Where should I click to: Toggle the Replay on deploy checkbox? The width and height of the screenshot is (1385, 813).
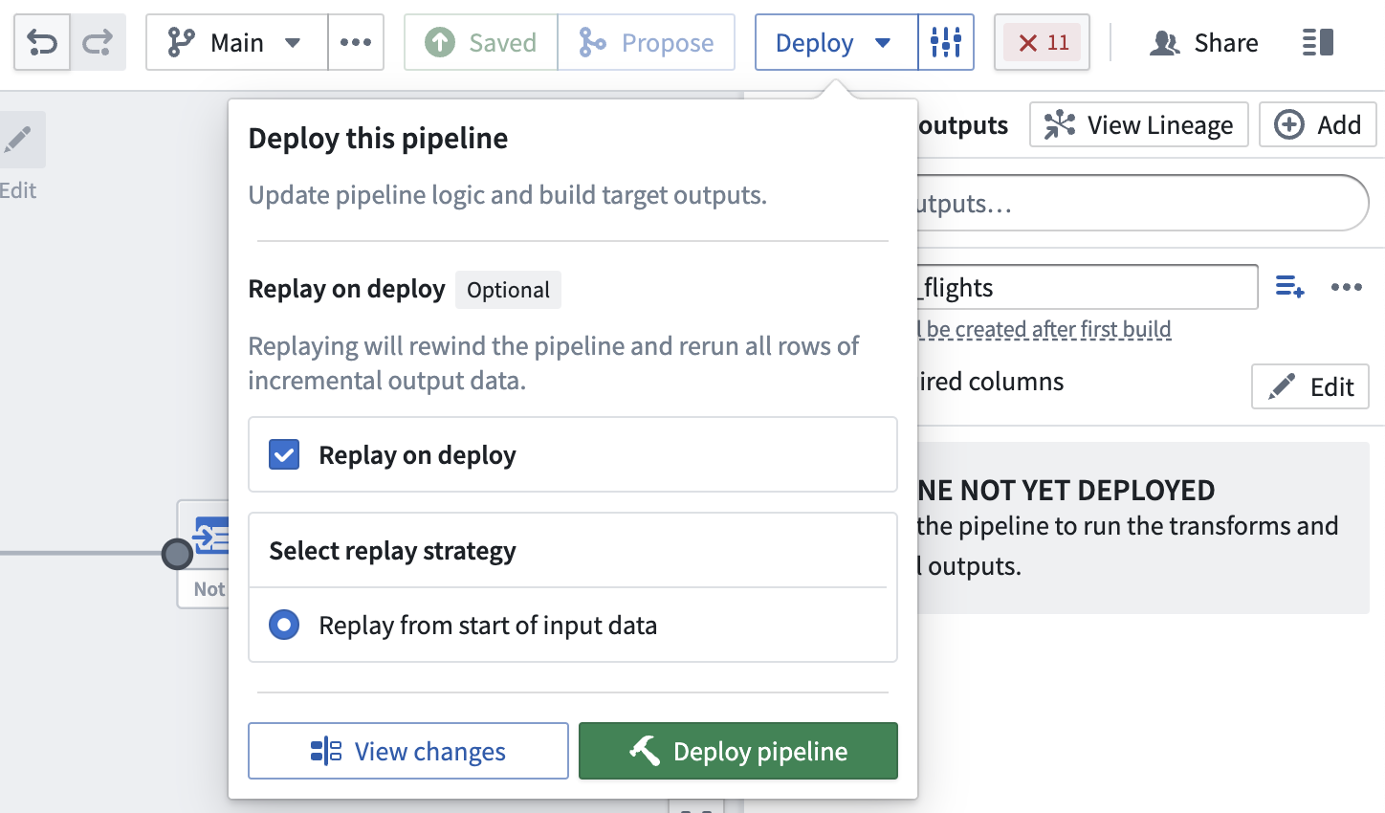(x=284, y=454)
